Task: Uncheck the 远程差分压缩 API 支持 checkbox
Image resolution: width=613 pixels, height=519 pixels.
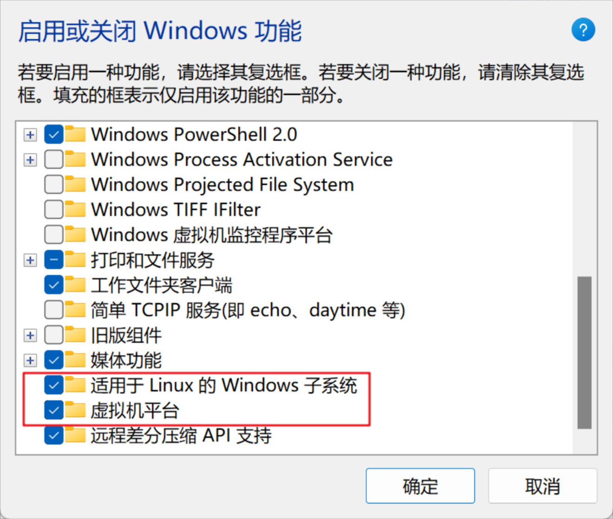Action: (x=54, y=435)
